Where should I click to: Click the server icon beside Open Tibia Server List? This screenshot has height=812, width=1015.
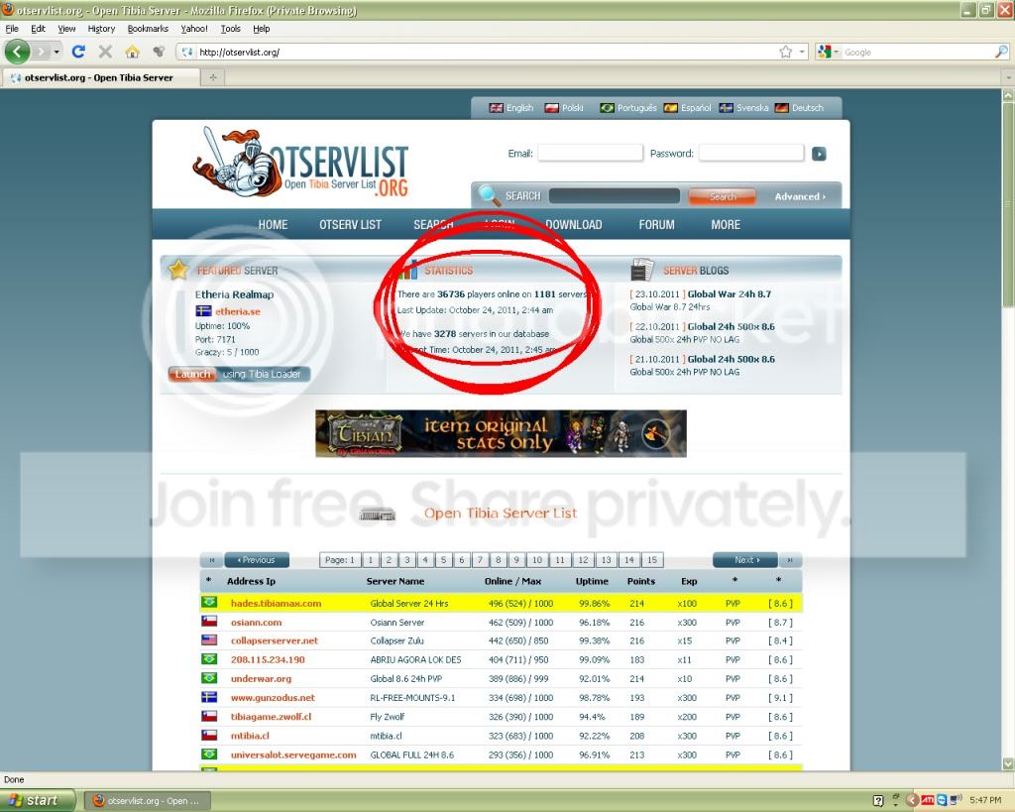[378, 515]
